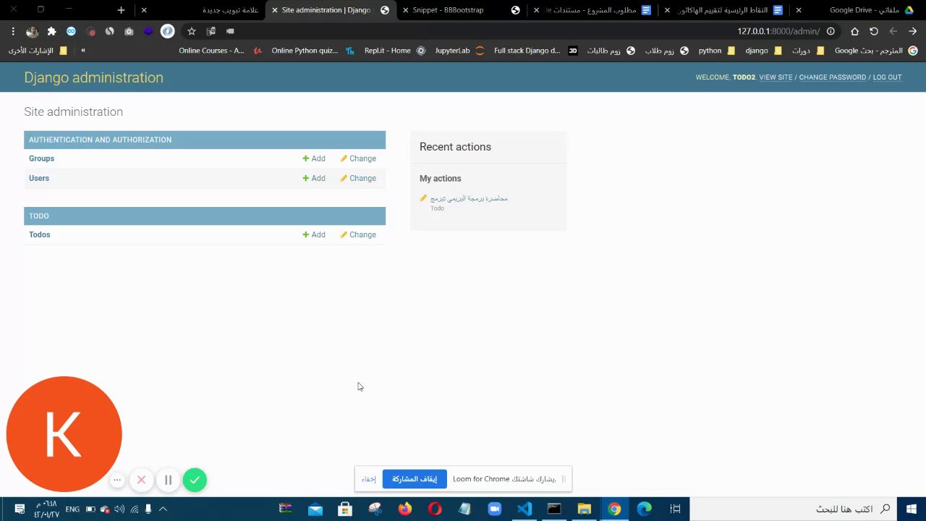Click Change for Todos
The width and height of the screenshot is (926, 521).
[x=358, y=234]
